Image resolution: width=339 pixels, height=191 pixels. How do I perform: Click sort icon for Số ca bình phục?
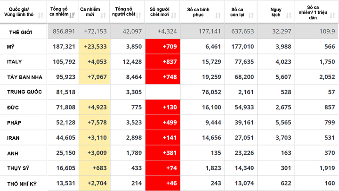pyautogui.click(x=217, y=15)
